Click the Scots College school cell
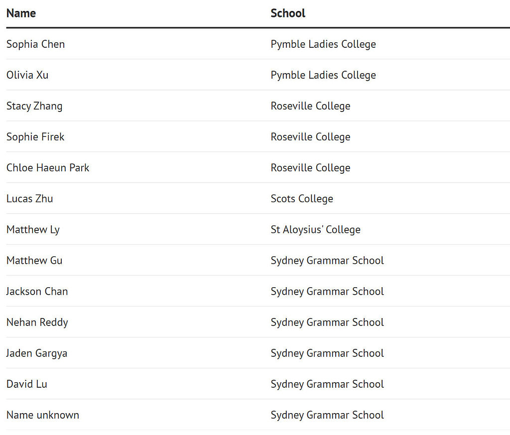 302,199
